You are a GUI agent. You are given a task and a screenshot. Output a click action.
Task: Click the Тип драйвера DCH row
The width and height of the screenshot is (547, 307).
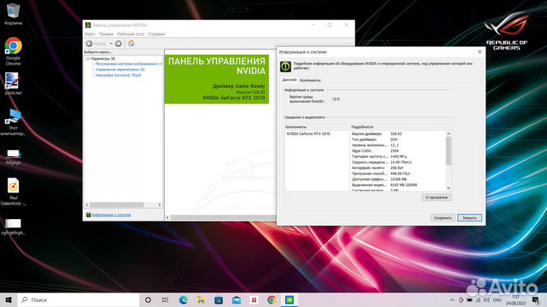pos(397,139)
